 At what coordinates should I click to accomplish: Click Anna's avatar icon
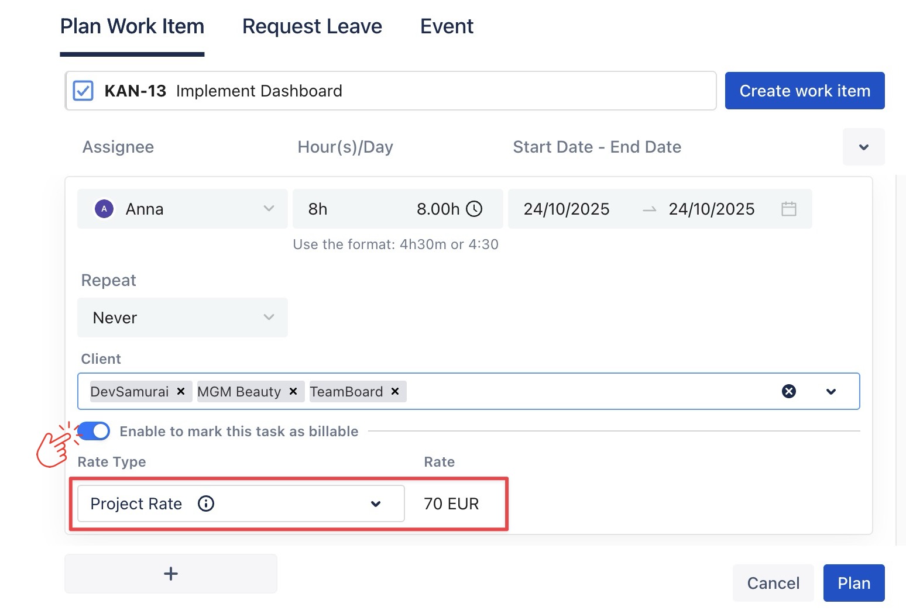104,209
